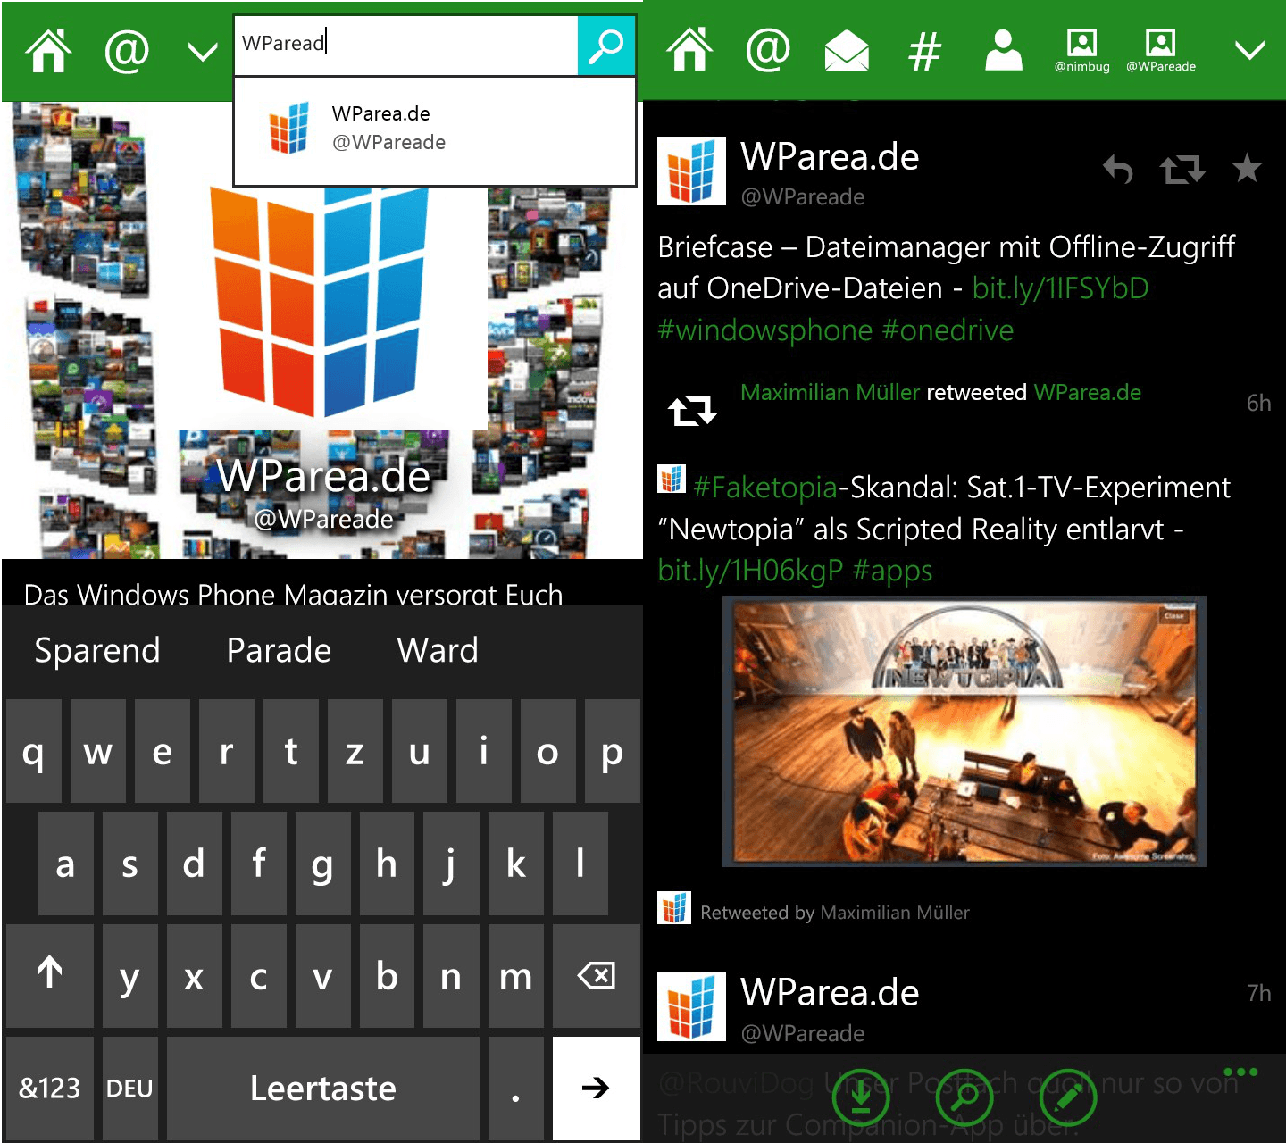Open Home timeline in left phone header
The image size is (1286, 1143).
49,50
